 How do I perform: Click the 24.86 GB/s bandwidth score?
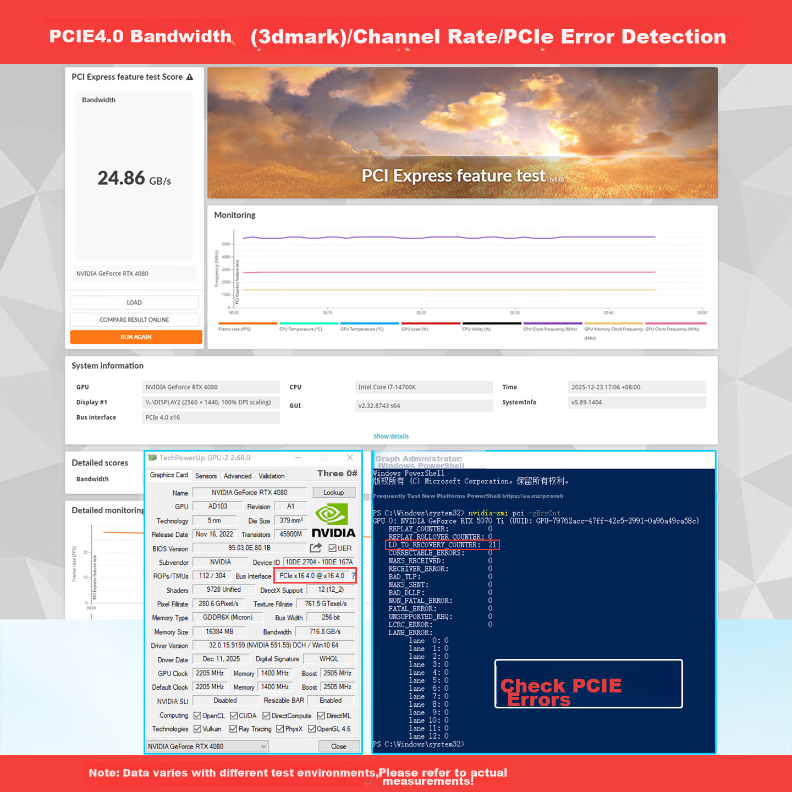click(x=134, y=178)
